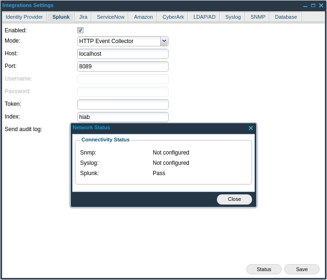The image size is (327, 280).
Task: Go to the Amazon tab
Action: click(143, 17)
